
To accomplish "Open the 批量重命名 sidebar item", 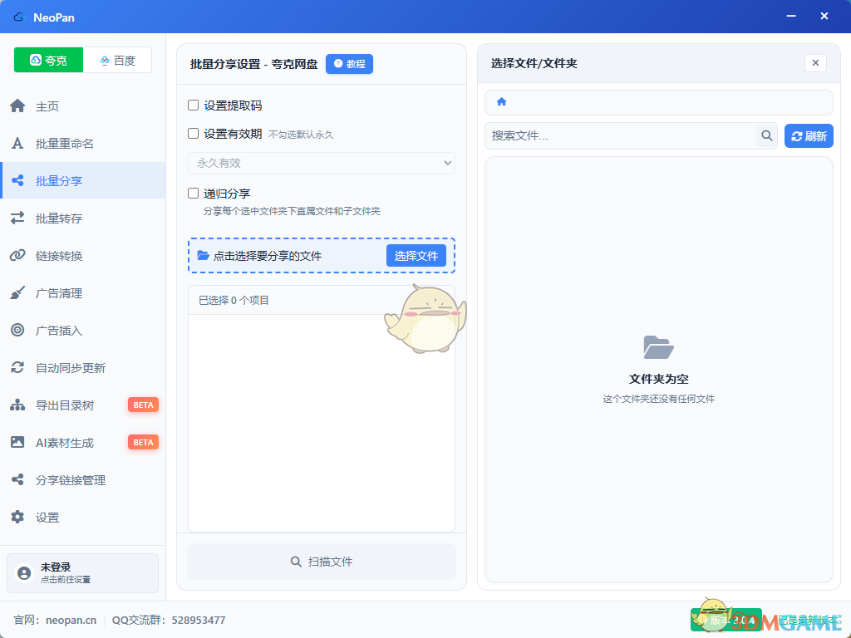I will 65,144.
